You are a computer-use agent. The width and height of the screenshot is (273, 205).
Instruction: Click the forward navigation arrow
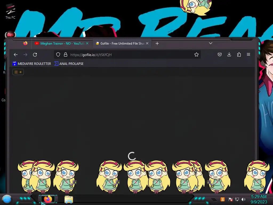25,55
